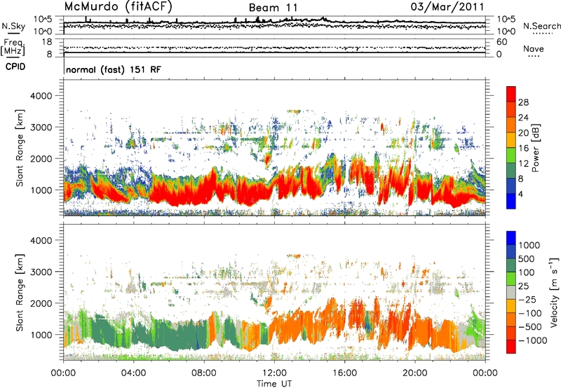561x388 pixels.
Task: Click the blue bottom of power colorbar
Action: [x=511, y=201]
